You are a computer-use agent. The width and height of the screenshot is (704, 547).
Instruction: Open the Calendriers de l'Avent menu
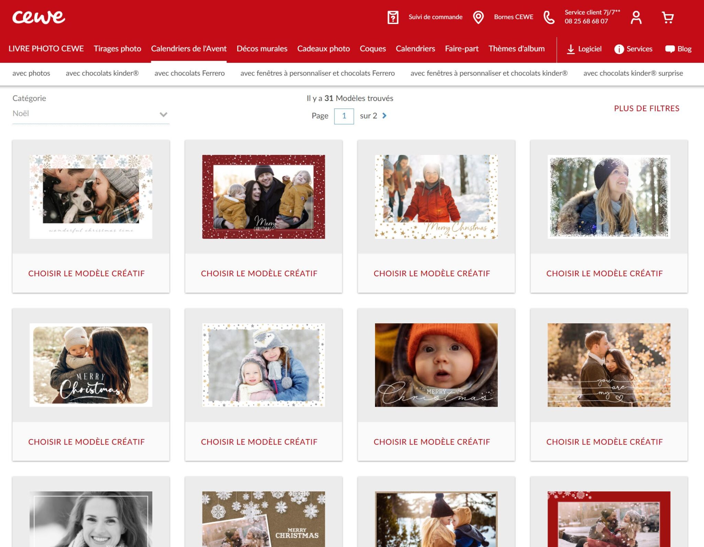point(189,49)
